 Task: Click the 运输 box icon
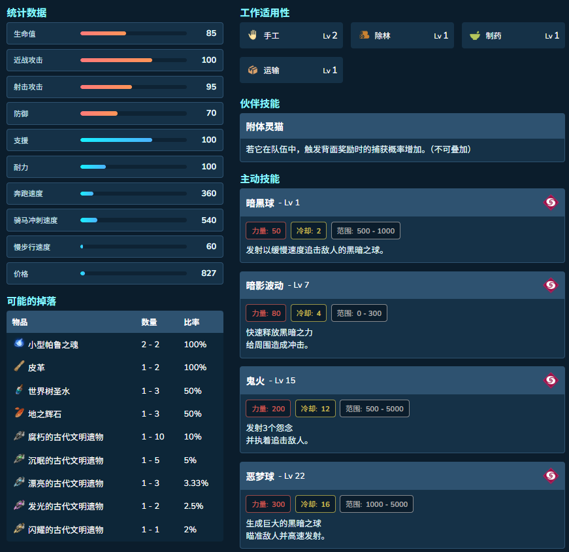[x=253, y=70]
